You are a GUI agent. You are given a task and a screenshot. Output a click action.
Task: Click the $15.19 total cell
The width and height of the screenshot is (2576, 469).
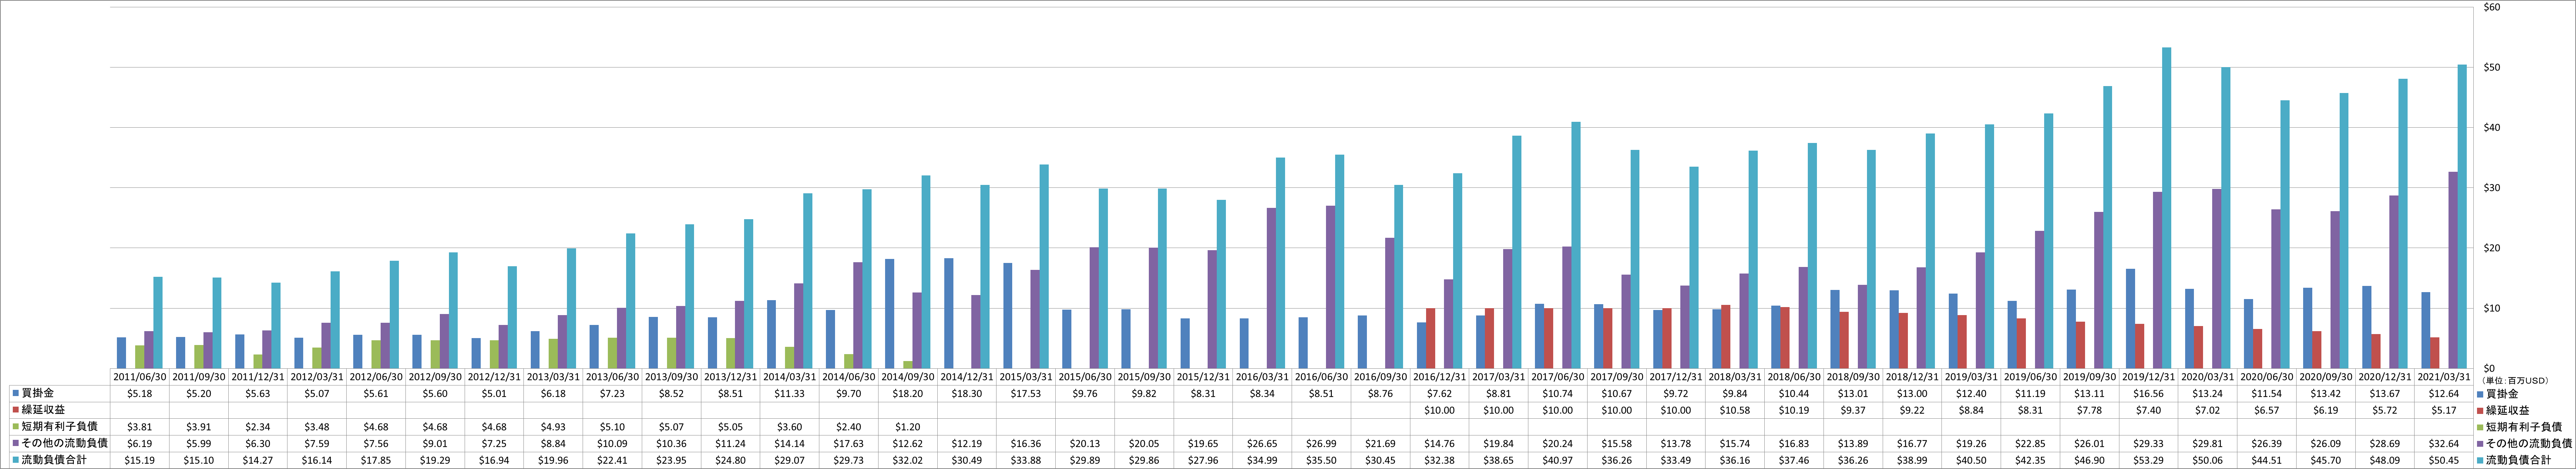point(139,460)
